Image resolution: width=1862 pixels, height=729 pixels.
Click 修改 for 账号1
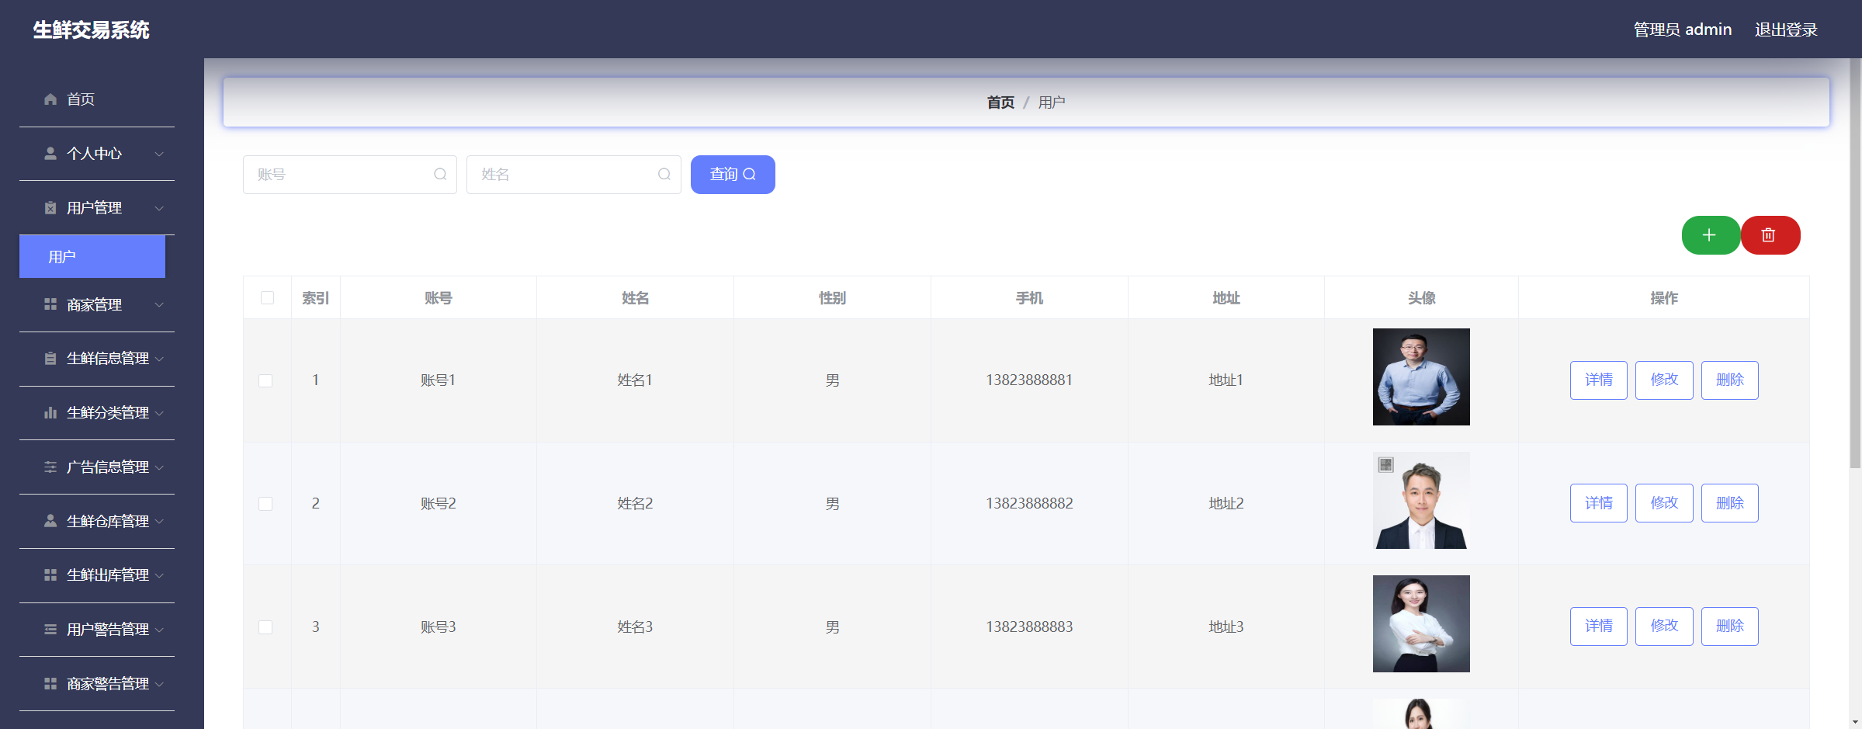(1664, 380)
